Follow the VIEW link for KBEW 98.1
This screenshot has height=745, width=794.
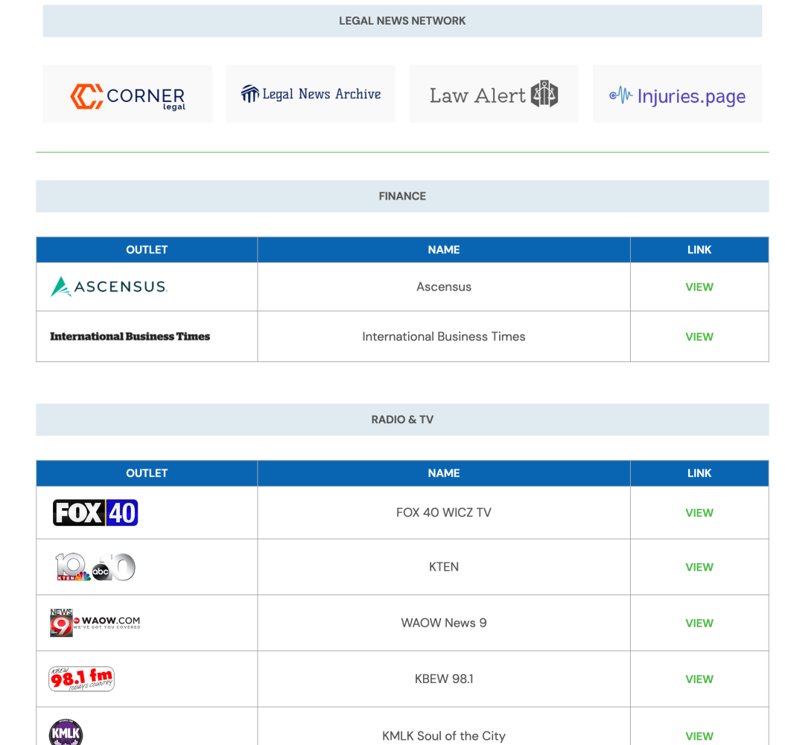pos(699,679)
